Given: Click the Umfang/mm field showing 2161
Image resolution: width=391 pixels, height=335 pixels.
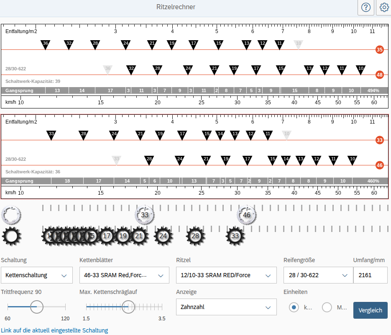Looking at the screenshot, I should click(x=371, y=275).
